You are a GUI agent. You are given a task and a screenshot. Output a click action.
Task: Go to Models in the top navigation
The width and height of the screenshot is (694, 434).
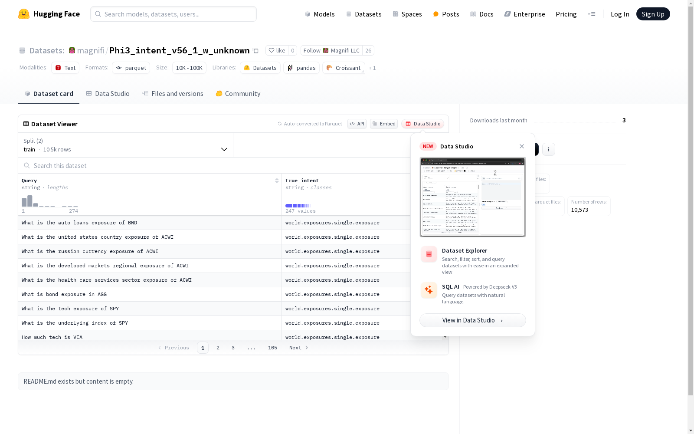[320, 14]
